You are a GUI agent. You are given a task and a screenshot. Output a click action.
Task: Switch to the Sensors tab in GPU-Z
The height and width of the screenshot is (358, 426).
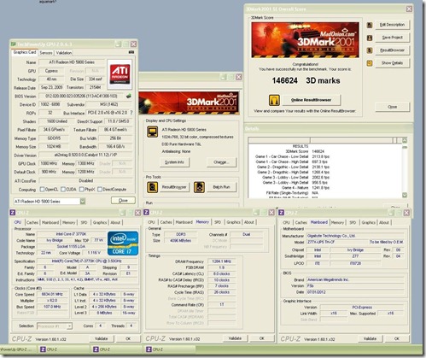click(46, 53)
